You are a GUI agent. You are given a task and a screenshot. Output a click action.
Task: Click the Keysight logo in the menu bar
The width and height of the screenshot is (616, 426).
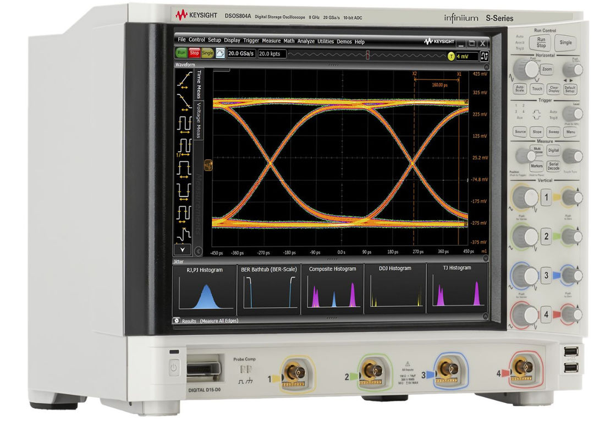pos(439,41)
